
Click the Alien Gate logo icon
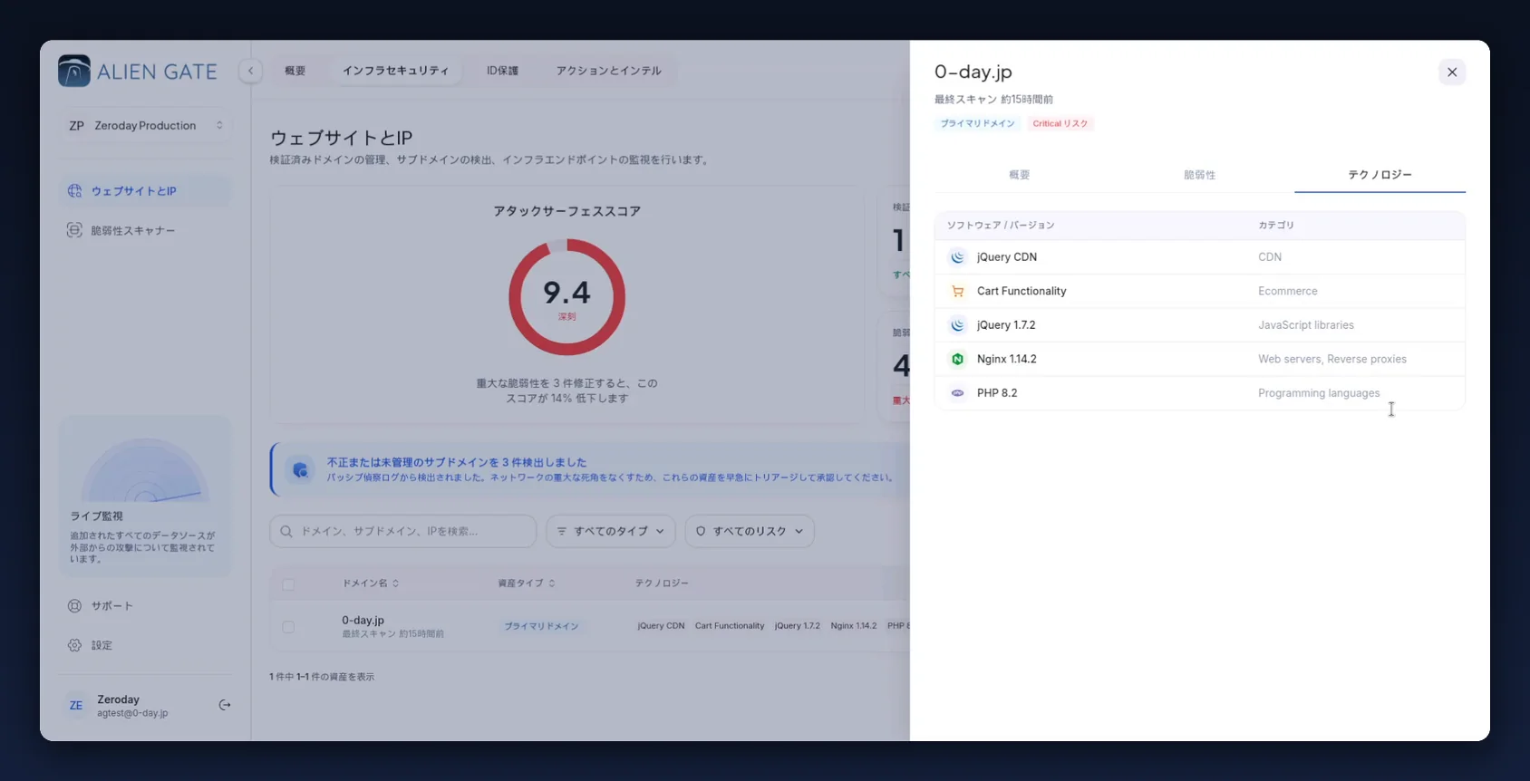74,71
